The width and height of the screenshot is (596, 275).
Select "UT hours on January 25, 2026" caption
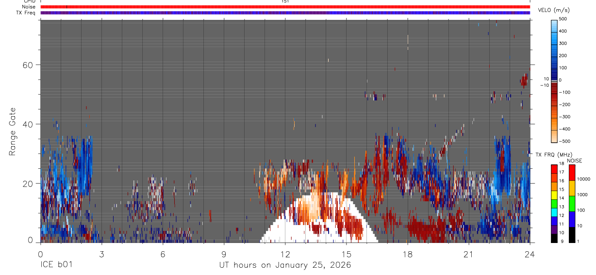click(x=285, y=265)
